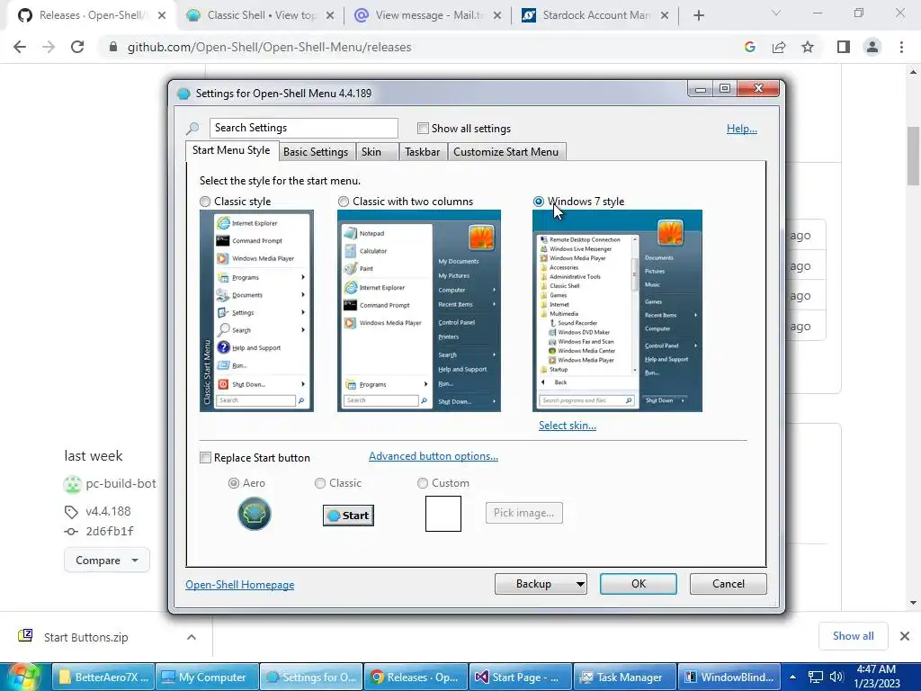Open the Backup dropdown button
Viewport: 921px width, 691px height.
pyautogui.click(x=541, y=584)
